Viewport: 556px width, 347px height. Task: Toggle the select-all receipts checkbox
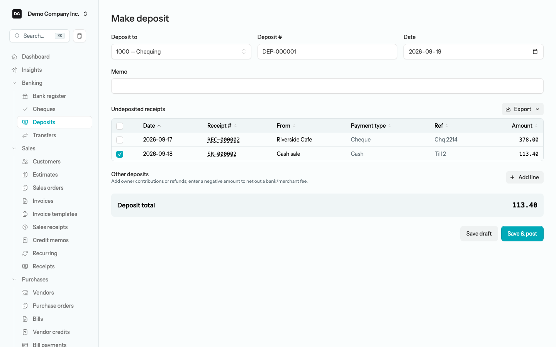(120, 126)
